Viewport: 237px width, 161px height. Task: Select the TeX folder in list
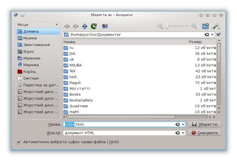point(72,71)
